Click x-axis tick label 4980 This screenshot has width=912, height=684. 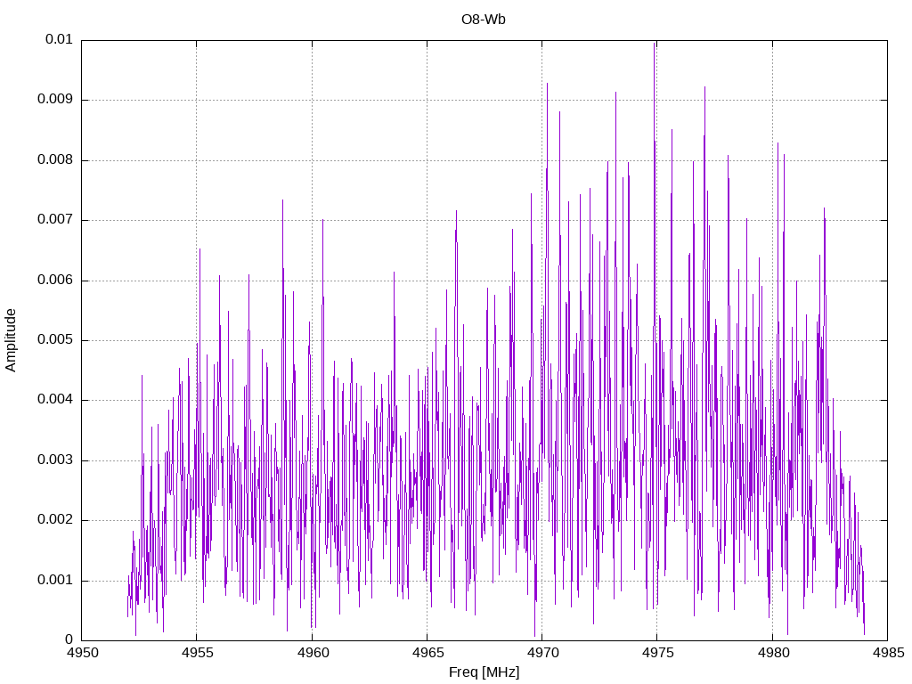coord(773,653)
